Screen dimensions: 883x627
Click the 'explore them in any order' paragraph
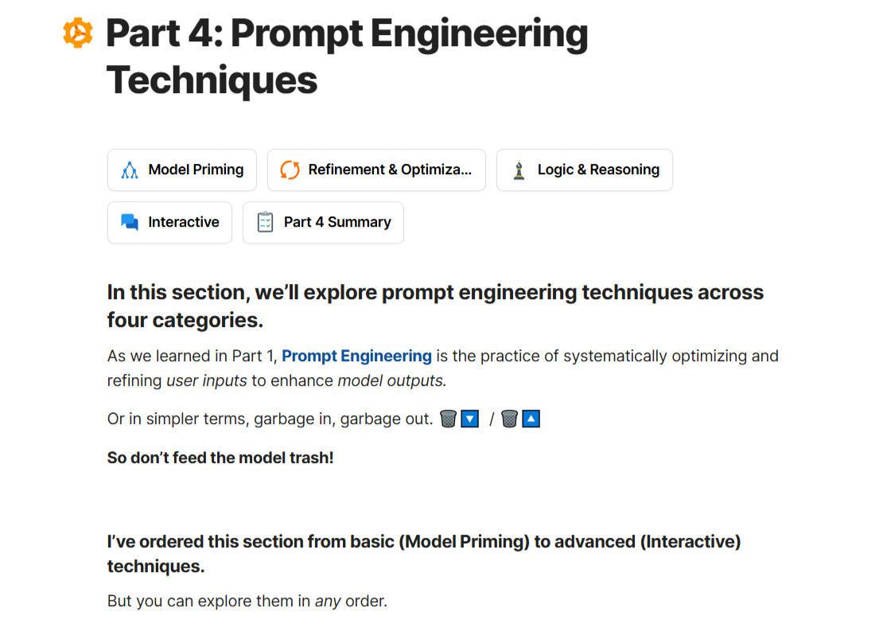(x=247, y=602)
